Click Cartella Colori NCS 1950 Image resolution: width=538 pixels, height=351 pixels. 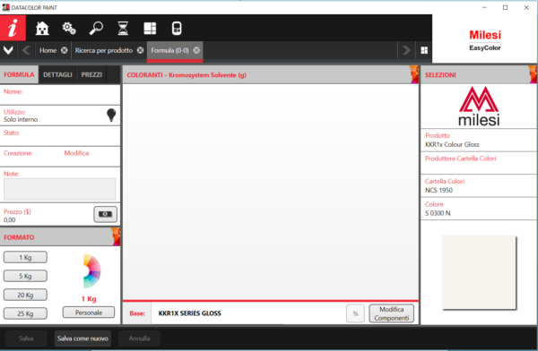(x=479, y=185)
